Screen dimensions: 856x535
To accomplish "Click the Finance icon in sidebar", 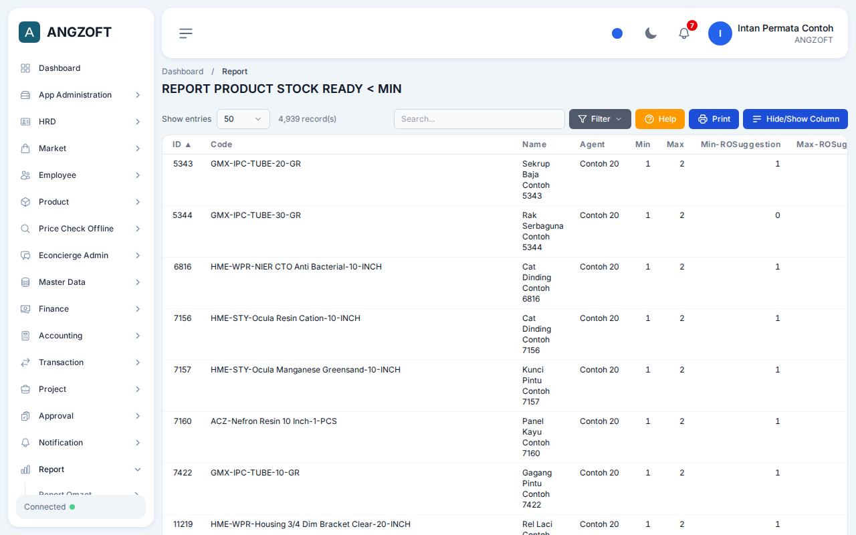I will tap(25, 309).
